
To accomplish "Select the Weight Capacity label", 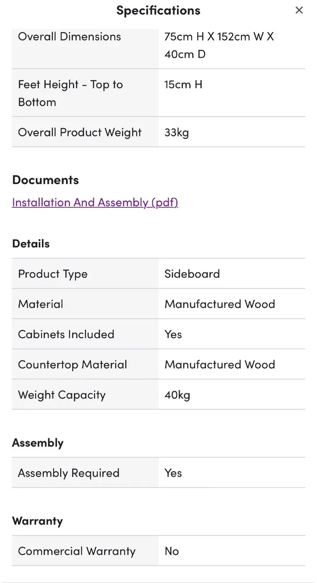I will 62,395.
